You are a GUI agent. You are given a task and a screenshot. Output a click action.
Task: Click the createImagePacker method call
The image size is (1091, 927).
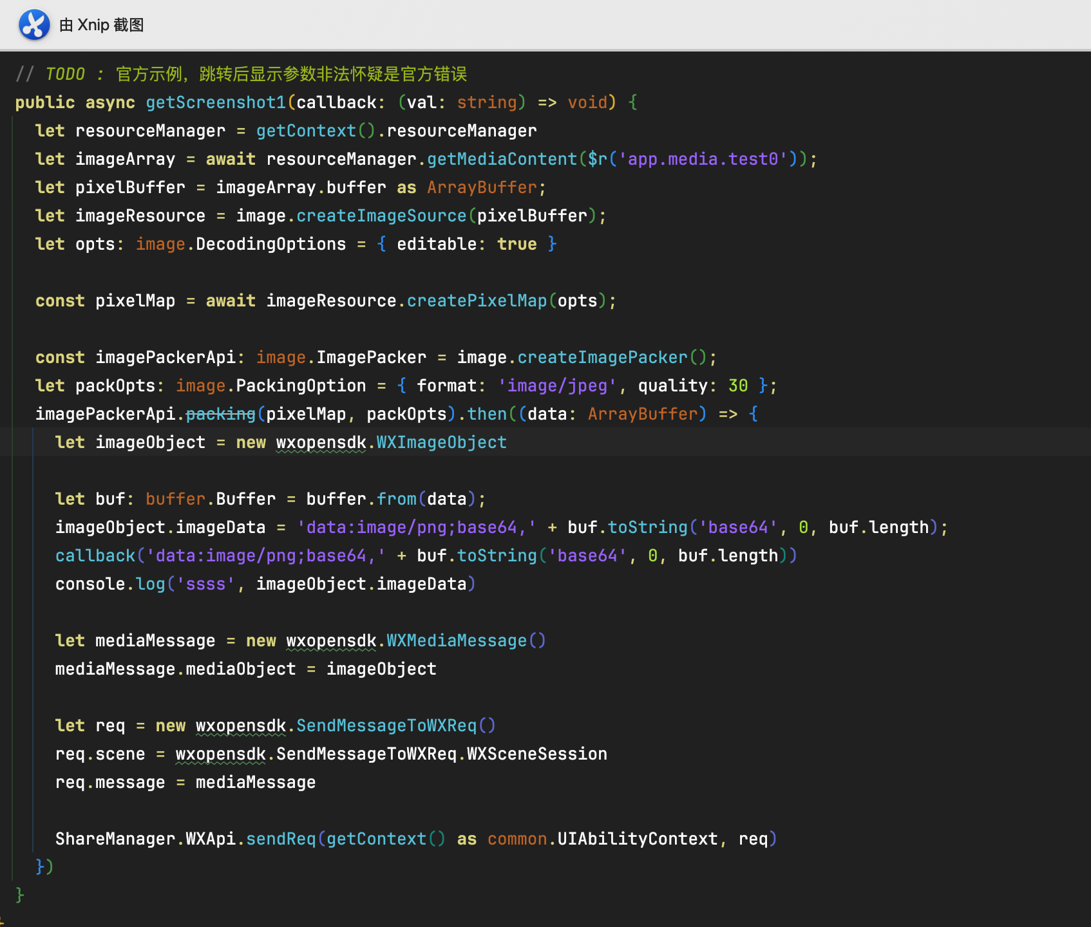click(x=603, y=357)
